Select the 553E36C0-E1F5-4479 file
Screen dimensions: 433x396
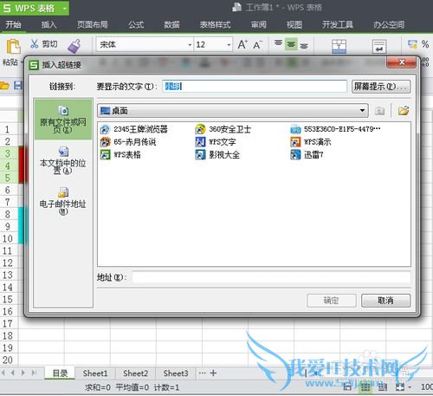coord(335,129)
